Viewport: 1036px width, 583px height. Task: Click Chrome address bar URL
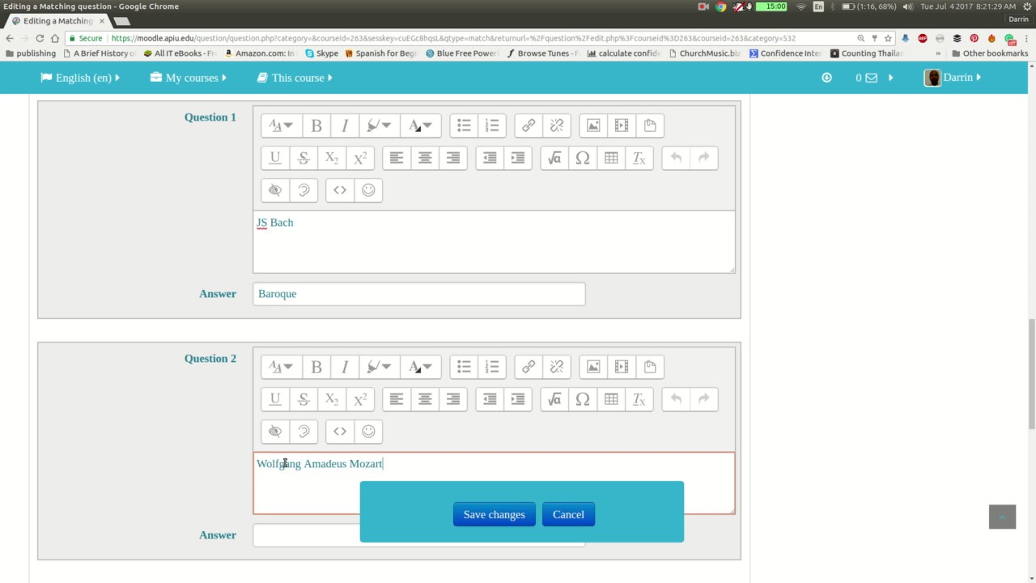[453, 38]
